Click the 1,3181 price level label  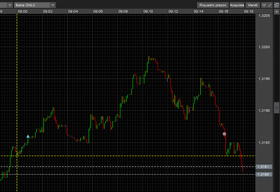[264, 167]
